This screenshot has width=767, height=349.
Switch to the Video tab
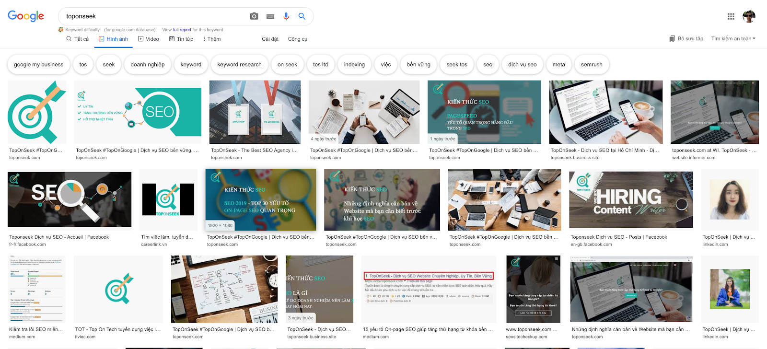click(149, 39)
